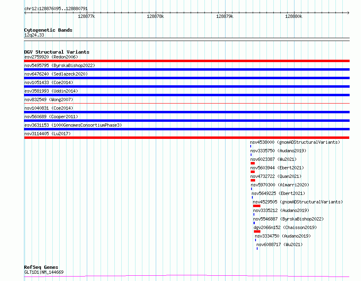Open nsv3335212 (Audano2019) variant label
This screenshot has width=361, height=281.
click(x=281, y=210)
